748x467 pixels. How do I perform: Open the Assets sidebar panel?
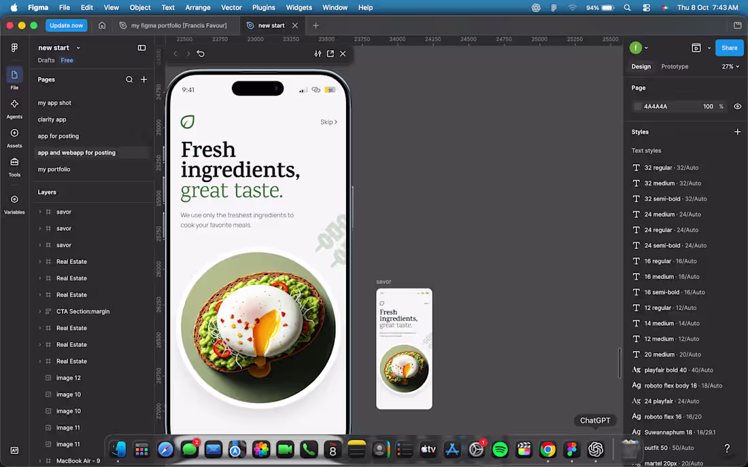(x=14, y=138)
